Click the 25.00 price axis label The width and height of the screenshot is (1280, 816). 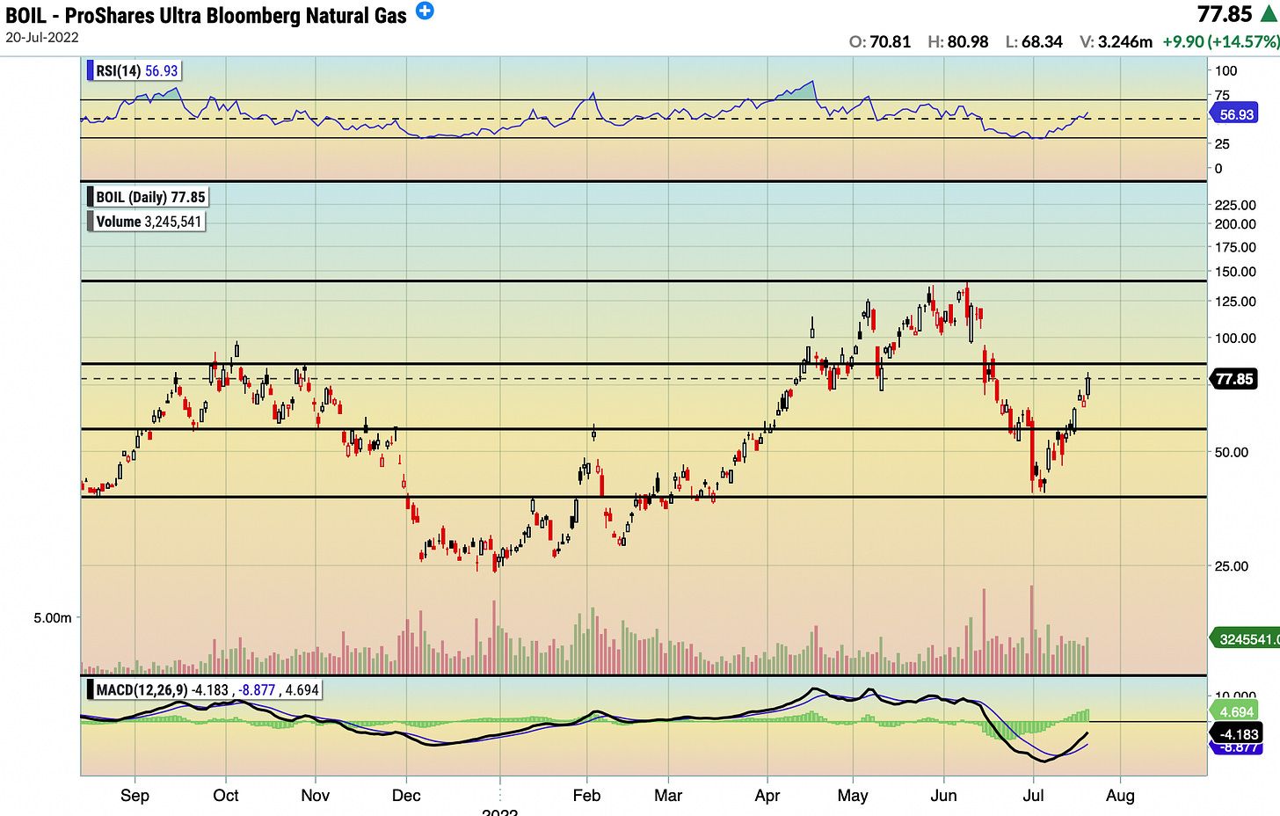tap(1232, 566)
